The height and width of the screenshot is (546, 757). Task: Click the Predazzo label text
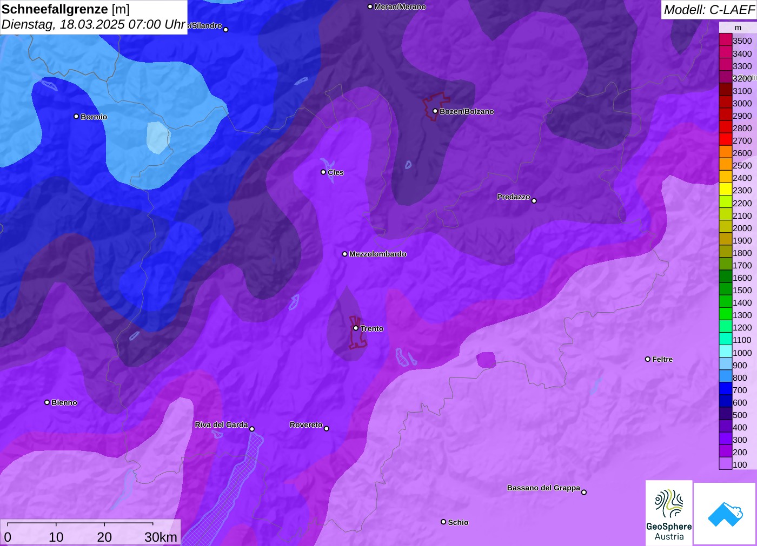[514, 197]
